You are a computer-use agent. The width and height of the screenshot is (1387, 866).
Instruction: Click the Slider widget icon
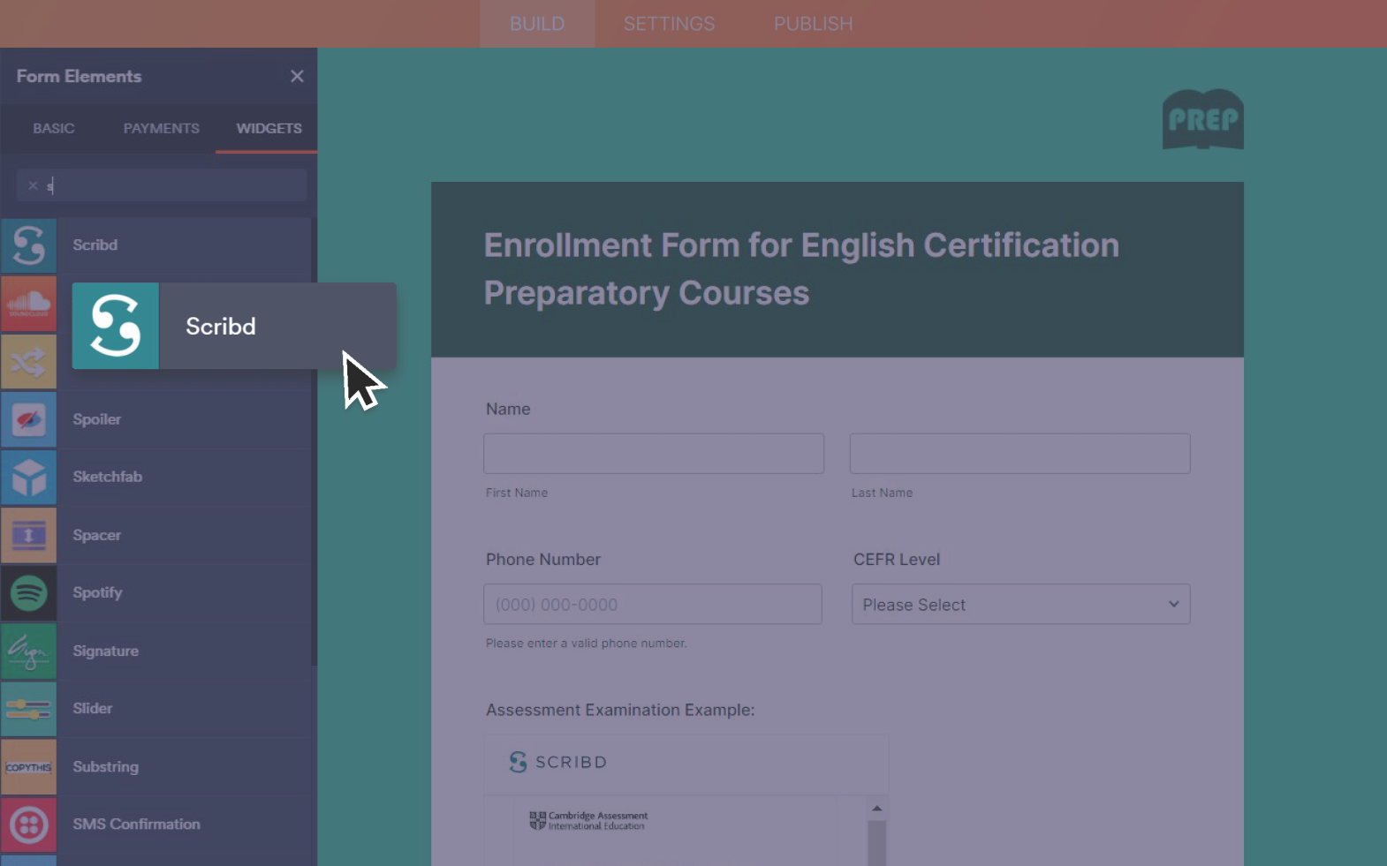click(29, 709)
